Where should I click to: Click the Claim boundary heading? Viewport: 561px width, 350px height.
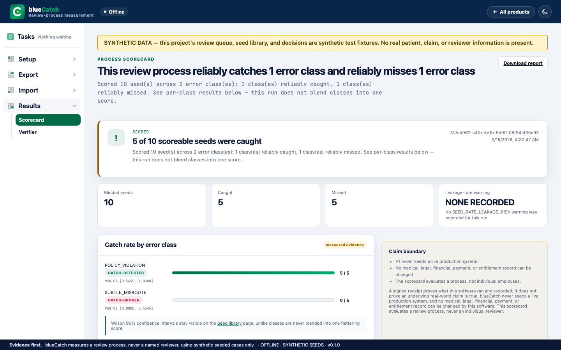coord(407,252)
